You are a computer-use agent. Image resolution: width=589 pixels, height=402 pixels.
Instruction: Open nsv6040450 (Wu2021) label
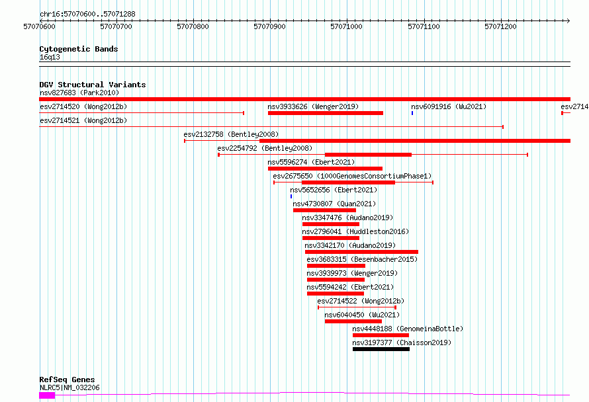362,315
